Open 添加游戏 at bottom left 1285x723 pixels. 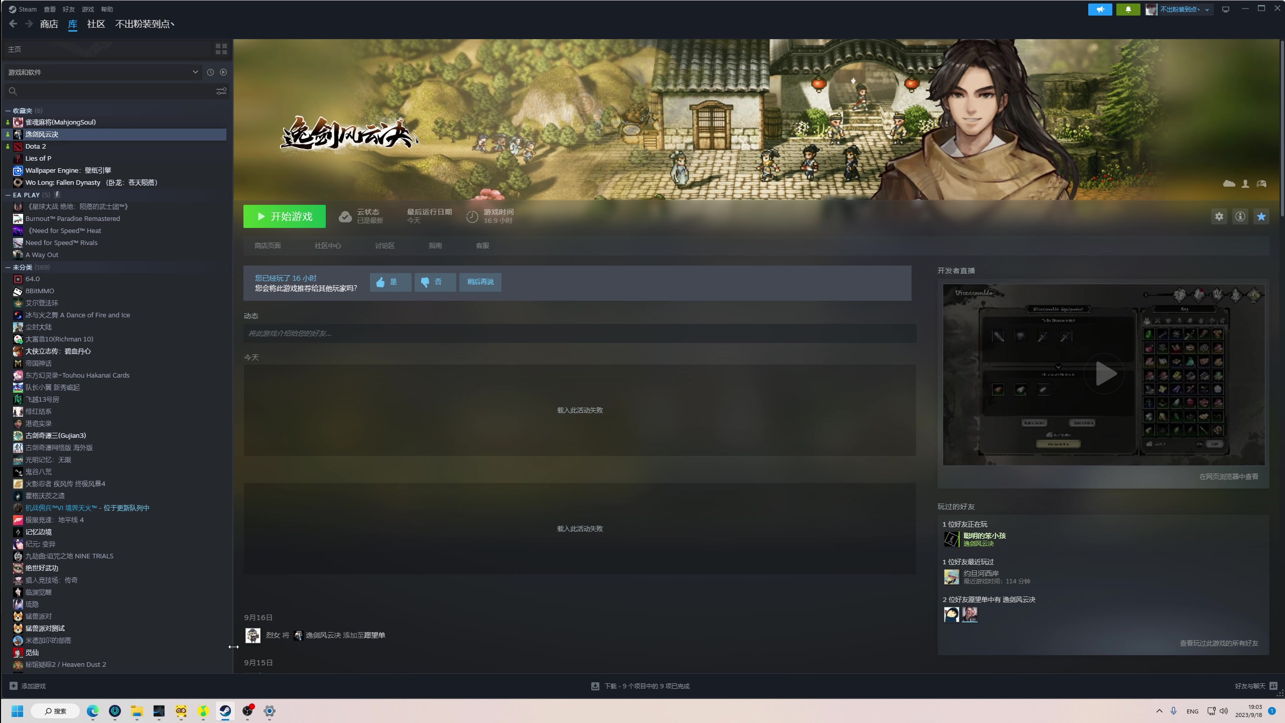coord(28,686)
